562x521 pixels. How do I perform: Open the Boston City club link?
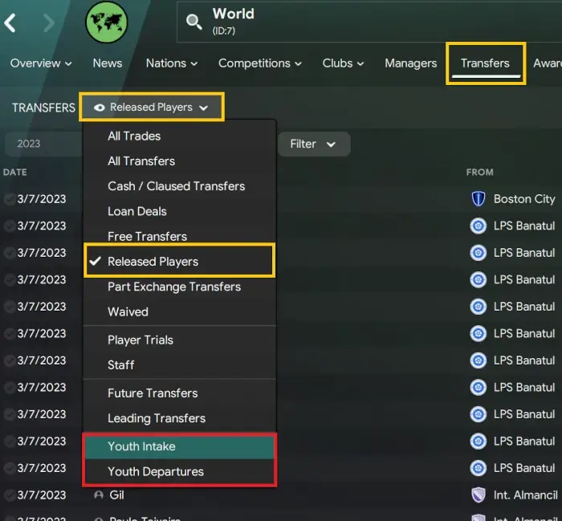coord(524,199)
